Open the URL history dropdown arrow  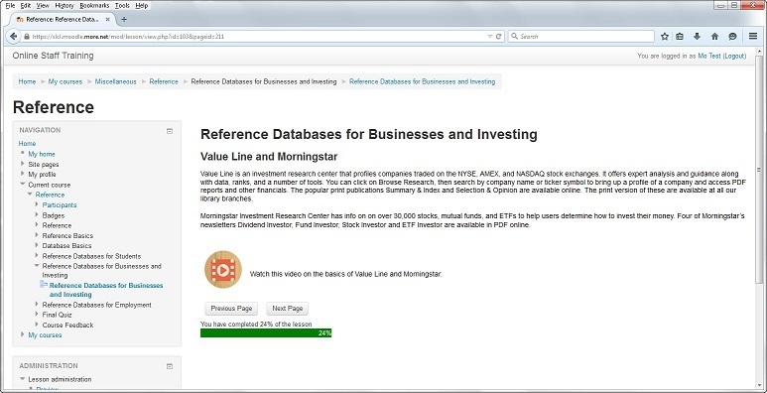click(490, 37)
